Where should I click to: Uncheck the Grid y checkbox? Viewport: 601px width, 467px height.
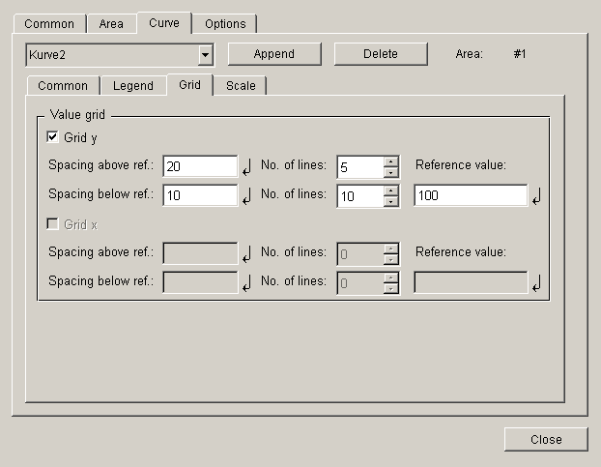point(53,137)
